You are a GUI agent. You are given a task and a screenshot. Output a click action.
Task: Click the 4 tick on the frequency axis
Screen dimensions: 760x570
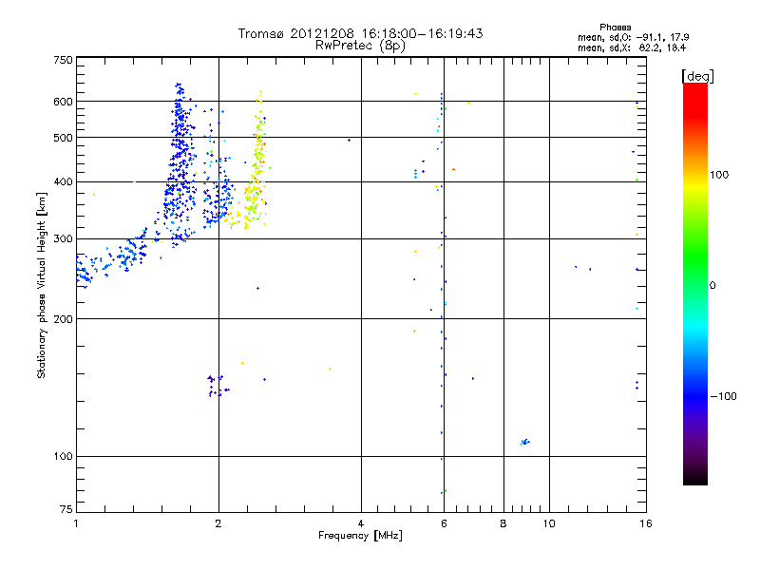click(361, 524)
